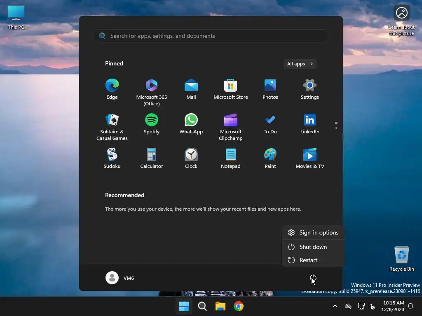Open the Calculator app
Screen dimensions: 422x316
click(152, 158)
